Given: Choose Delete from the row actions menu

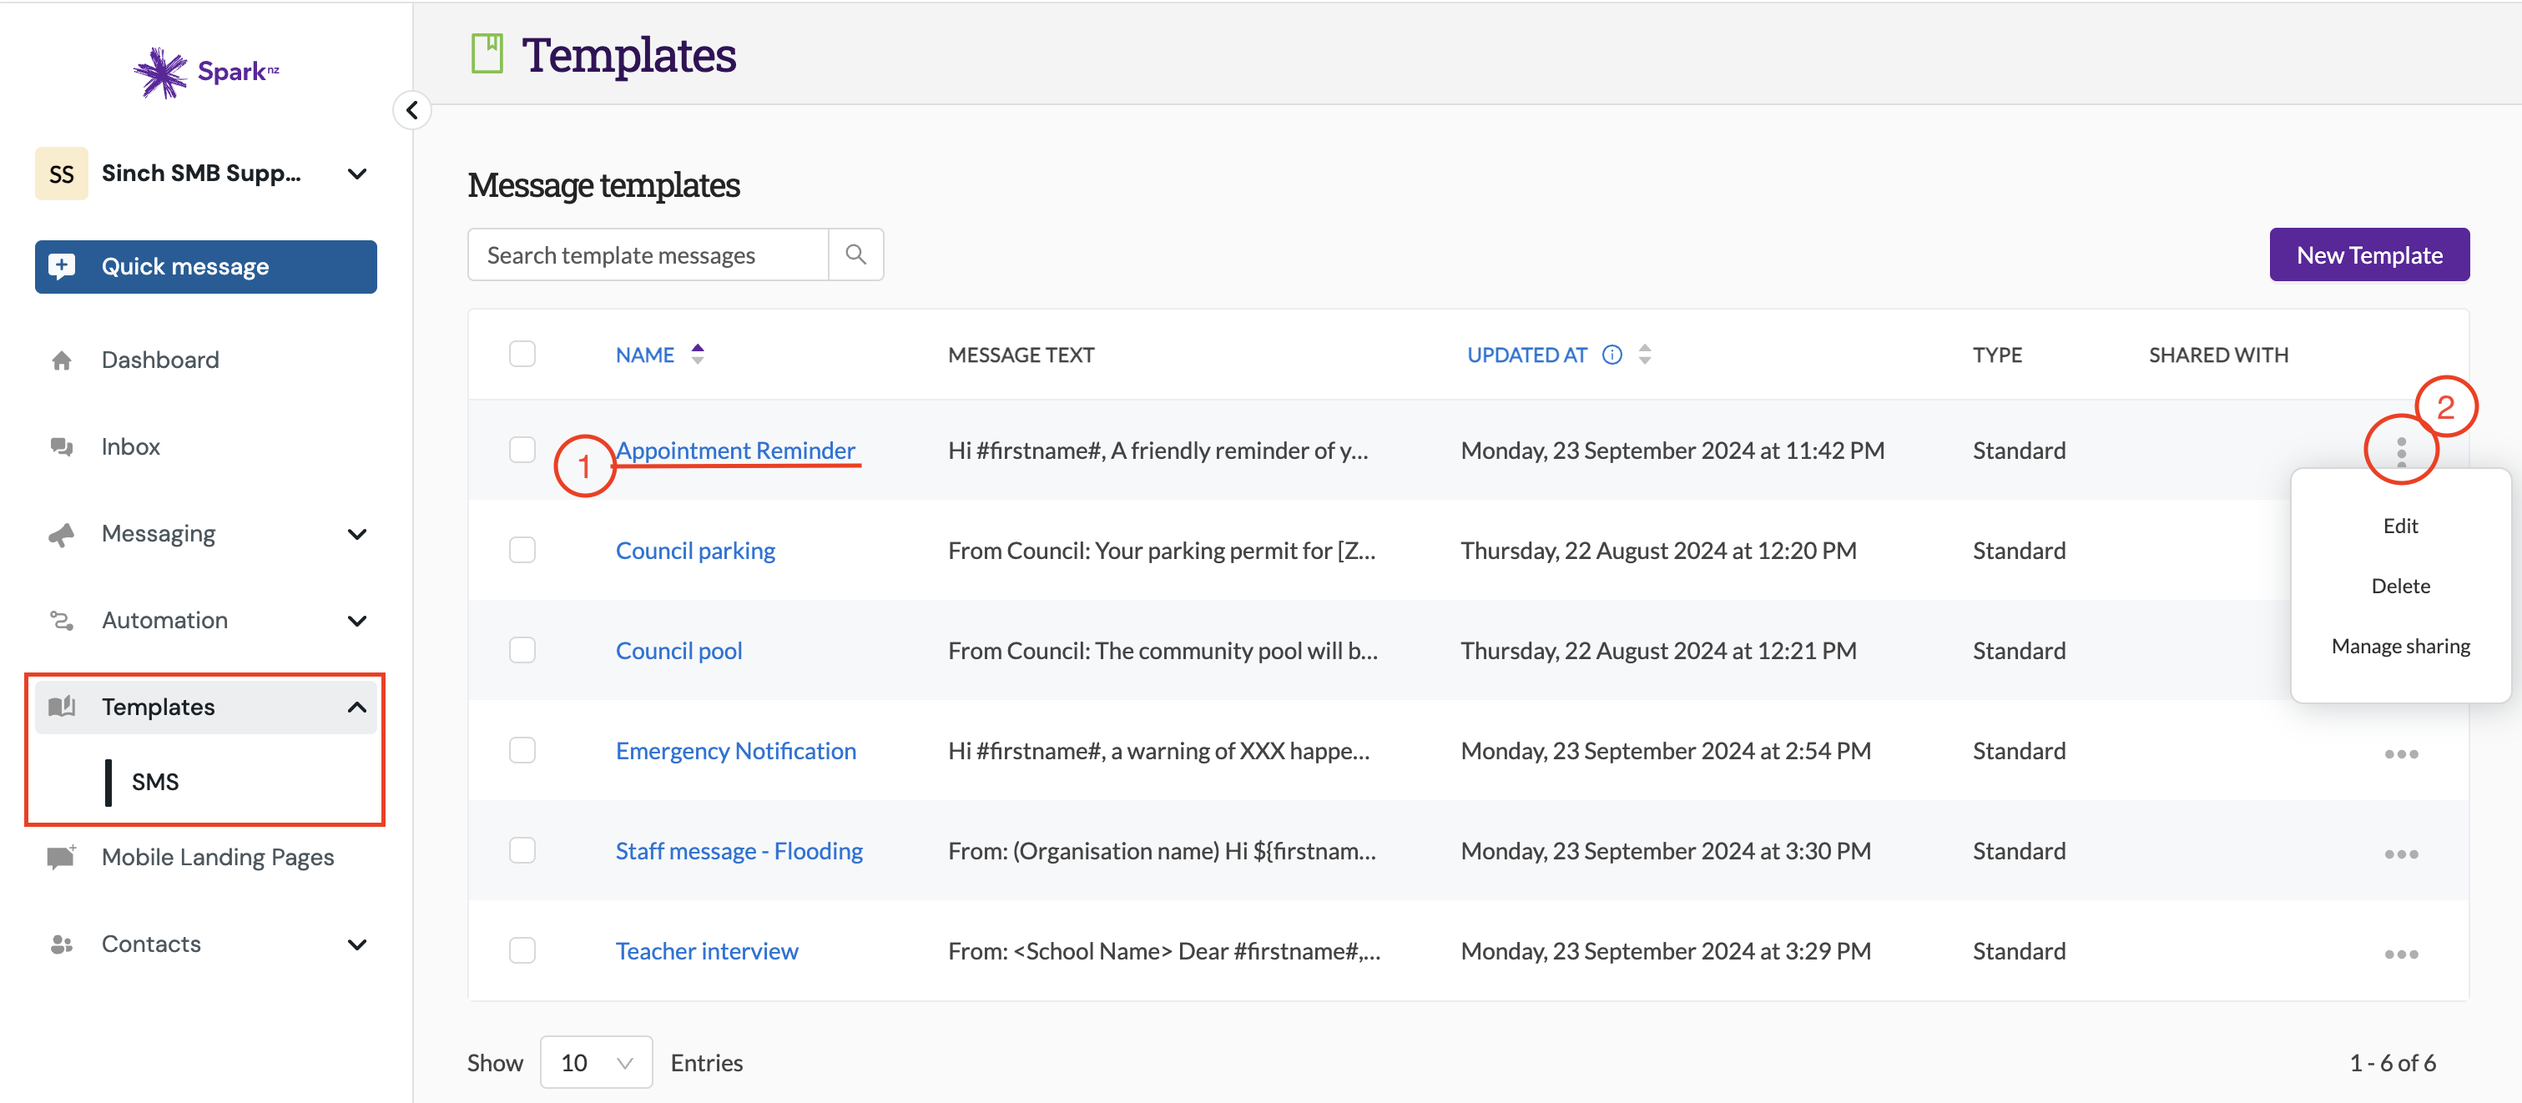Looking at the screenshot, I should click(x=2401, y=587).
